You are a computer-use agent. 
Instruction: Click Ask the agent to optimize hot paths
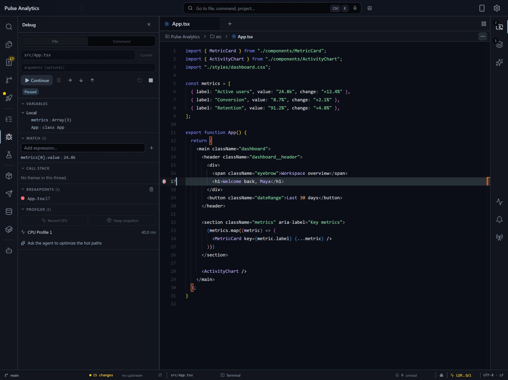pyautogui.click(x=61, y=243)
